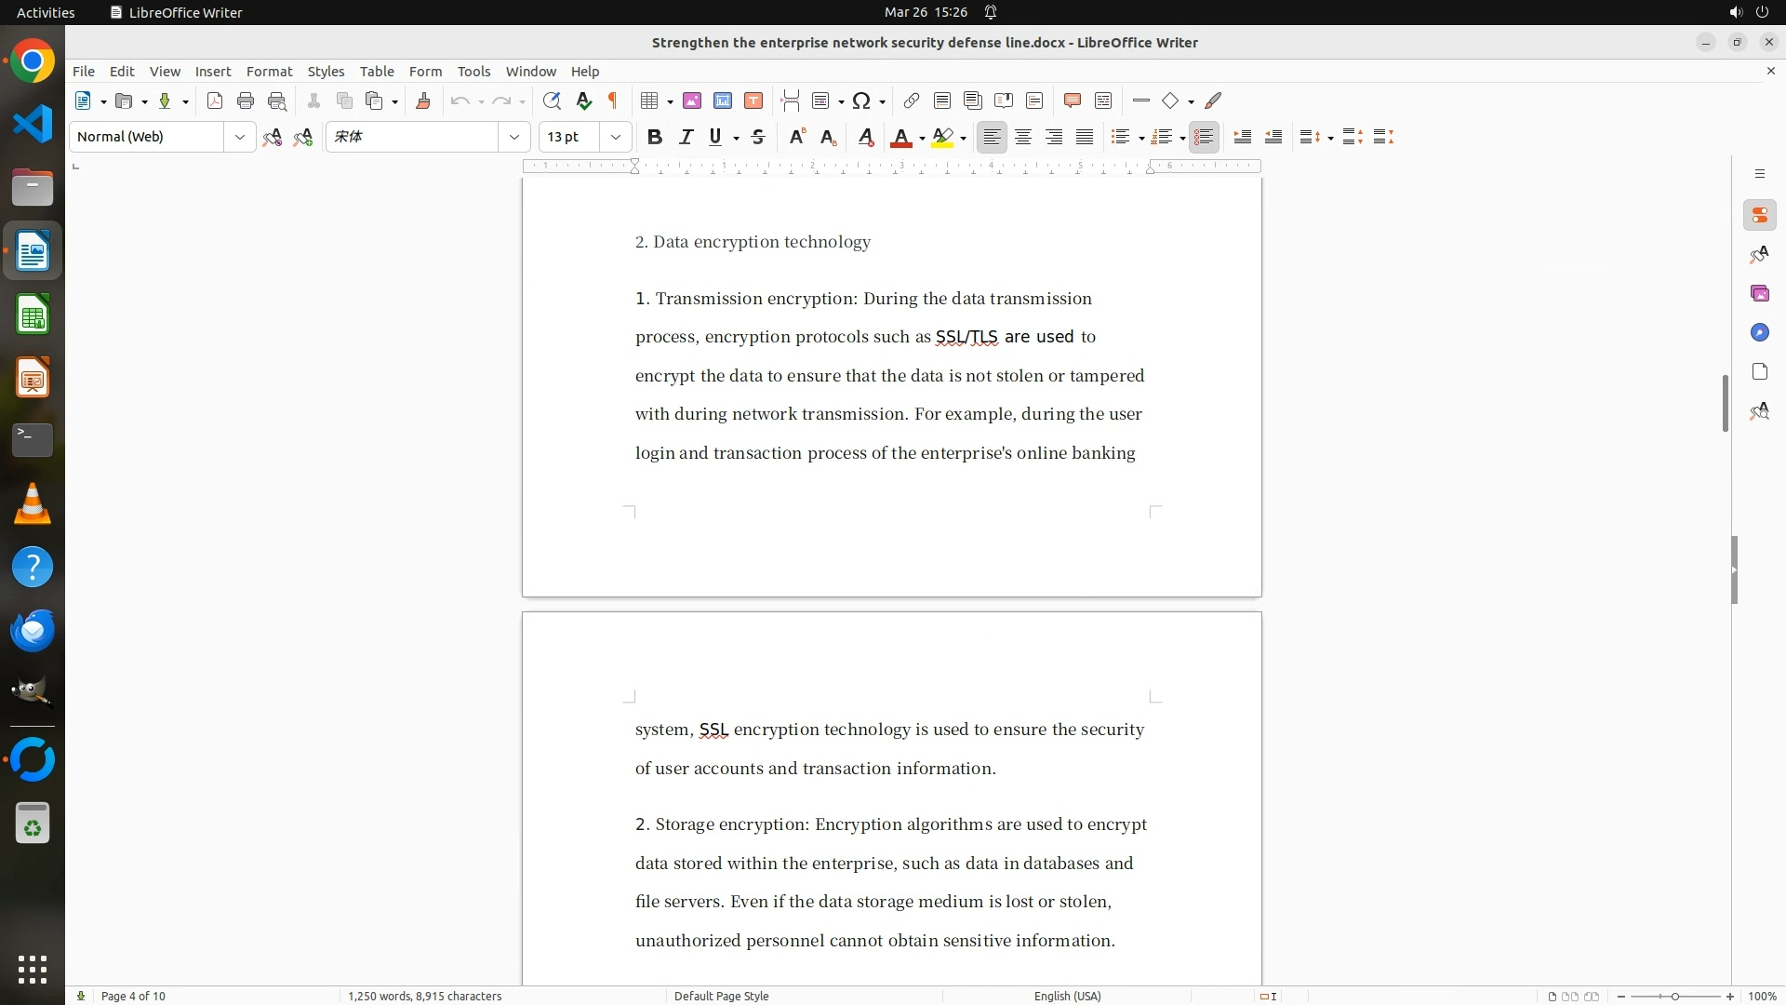Viewport: 1786px width, 1005px height.
Task: Click the zoom slider in status bar
Action: tap(1674, 996)
